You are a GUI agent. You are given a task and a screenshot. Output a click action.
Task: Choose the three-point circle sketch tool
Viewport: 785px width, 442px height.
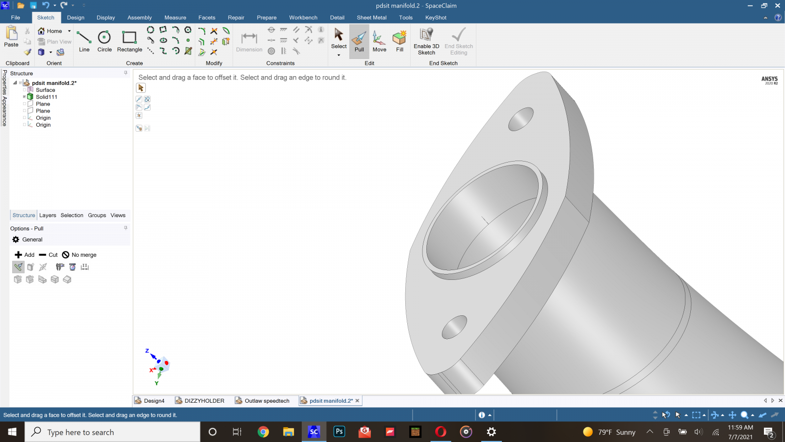pyautogui.click(x=150, y=30)
